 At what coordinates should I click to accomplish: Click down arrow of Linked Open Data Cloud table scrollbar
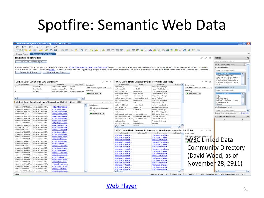pyautogui.click(x=86, y=171)
